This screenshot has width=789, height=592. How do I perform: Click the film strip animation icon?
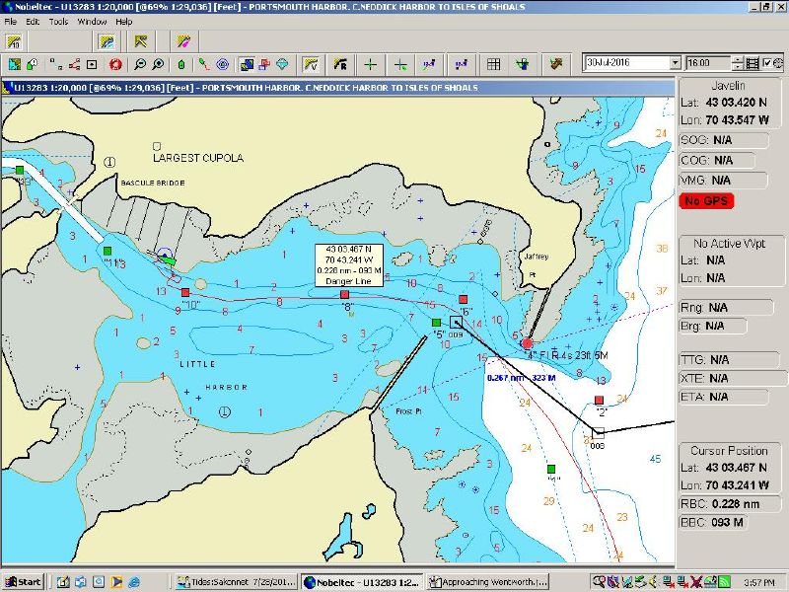click(753, 63)
